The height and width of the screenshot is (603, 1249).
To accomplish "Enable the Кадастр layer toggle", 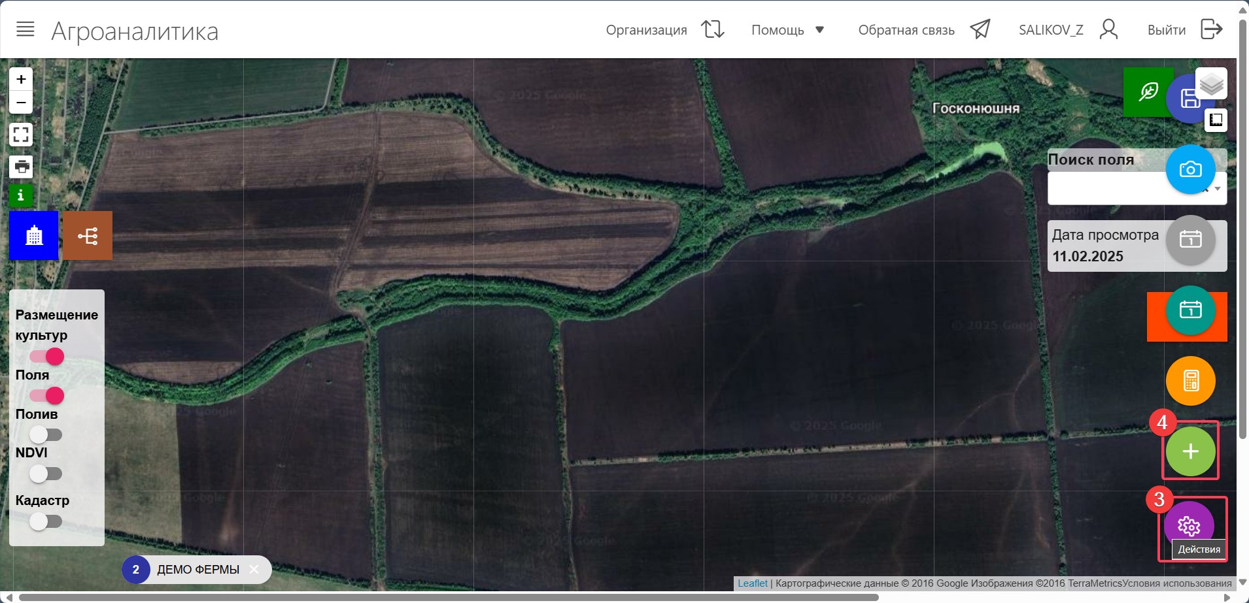I will coord(46,521).
